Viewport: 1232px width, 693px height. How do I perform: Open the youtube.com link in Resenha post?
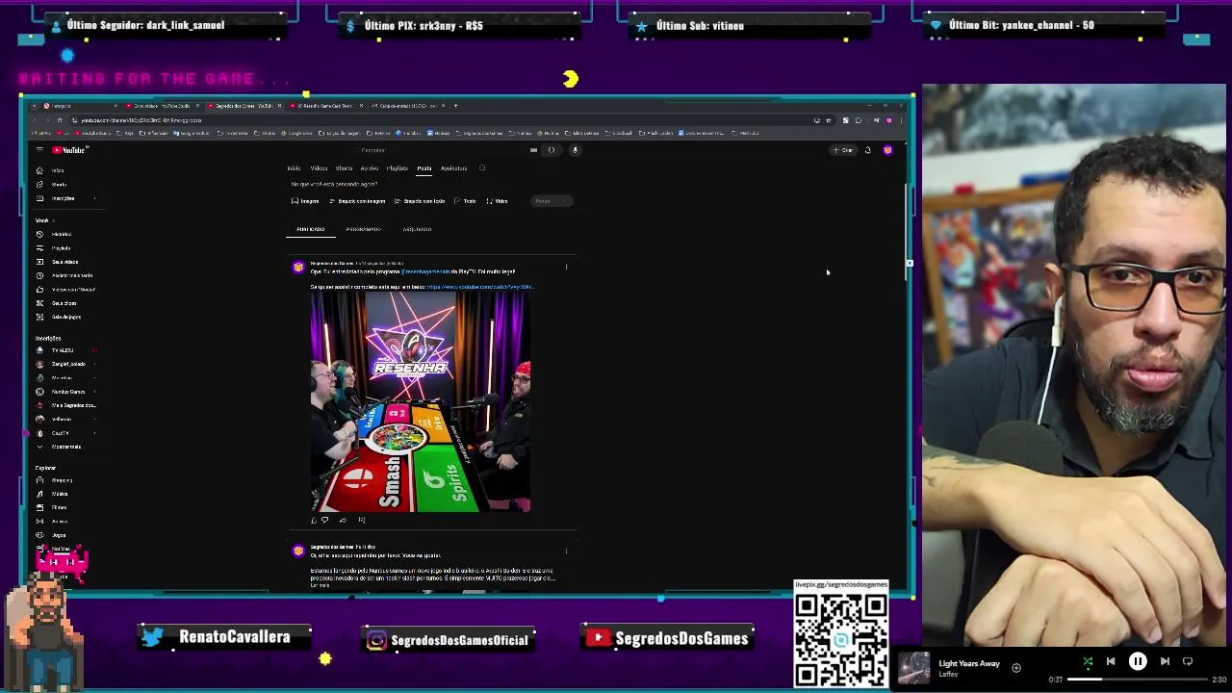click(x=479, y=287)
